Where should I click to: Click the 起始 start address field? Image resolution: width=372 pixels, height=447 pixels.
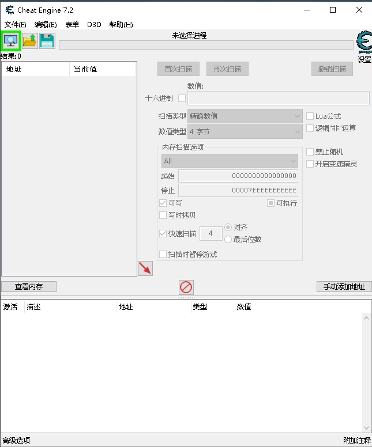pos(238,176)
